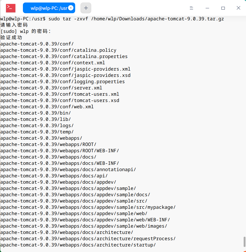Image resolution: width=246 pixels, height=252 pixels.
Task: Click the apache-tomcat-9.0.39/temp/ line
Action: (37, 132)
